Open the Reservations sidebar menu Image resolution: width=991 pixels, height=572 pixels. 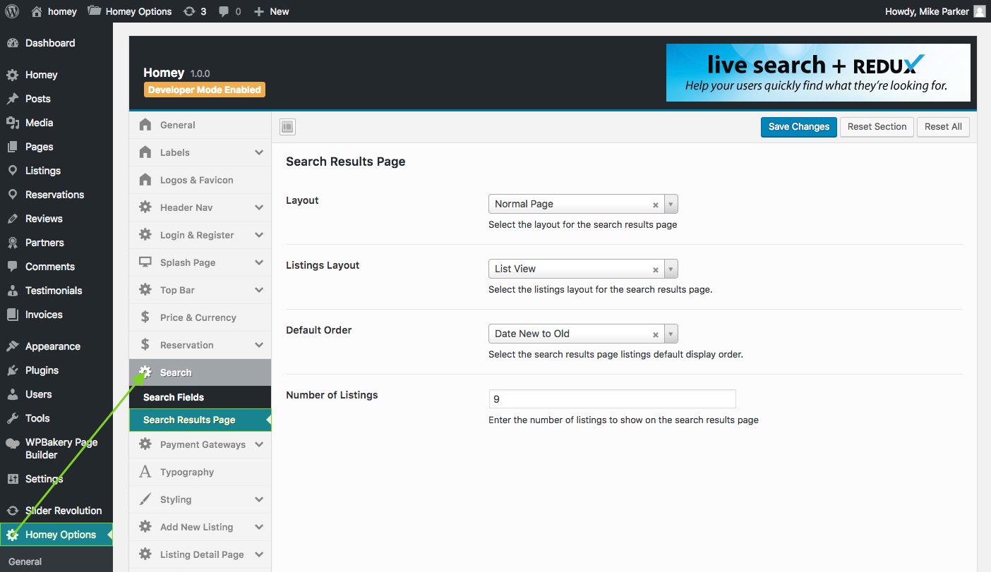point(56,195)
